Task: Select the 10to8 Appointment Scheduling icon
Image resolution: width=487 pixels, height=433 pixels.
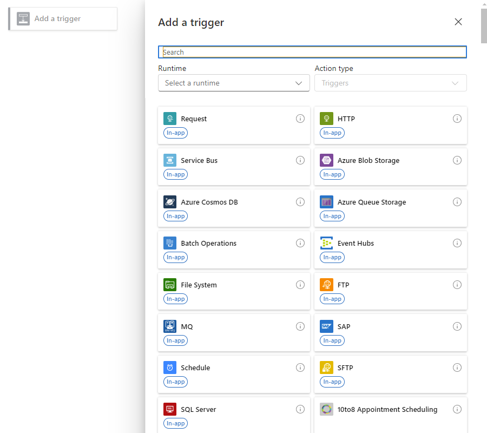Action: coord(326,409)
